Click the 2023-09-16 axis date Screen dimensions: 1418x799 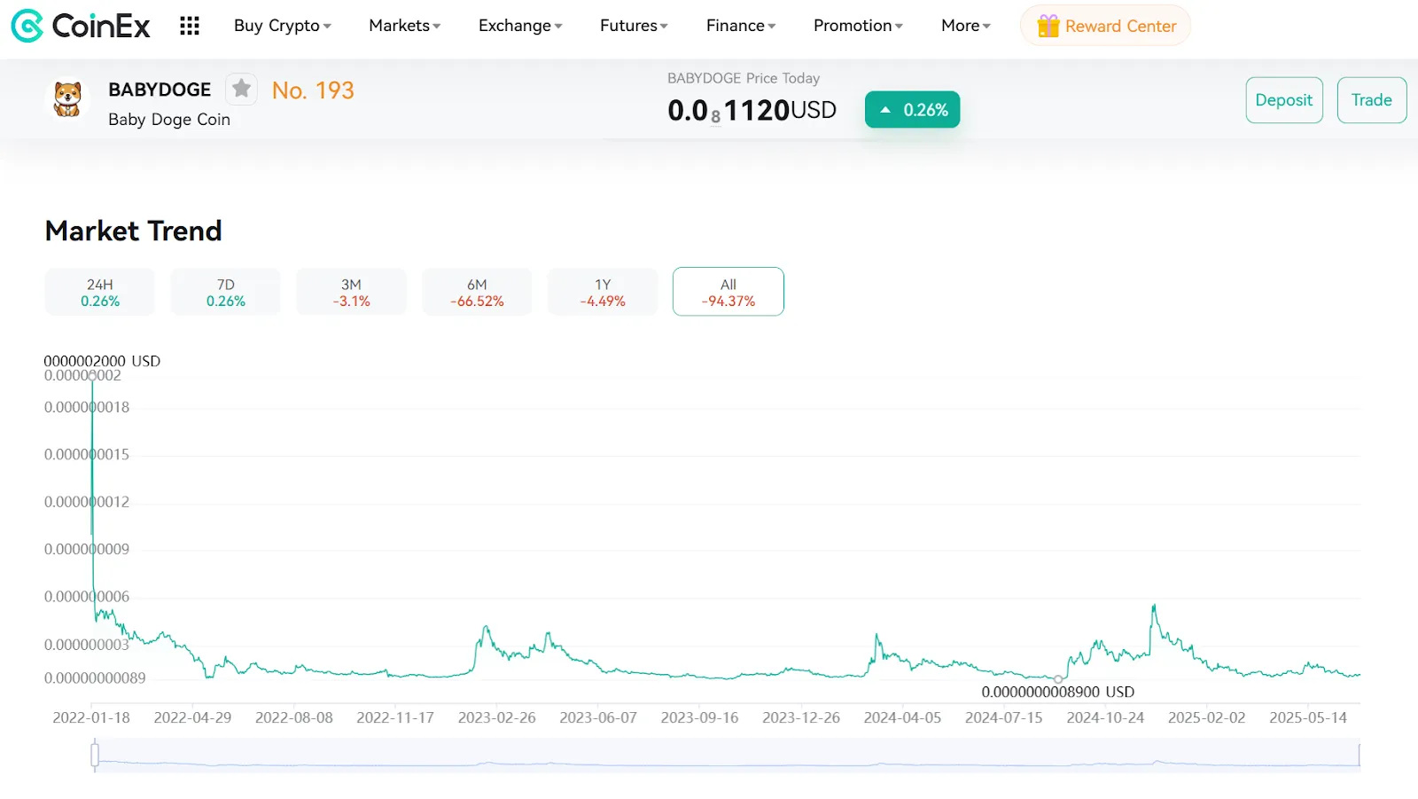699,717
